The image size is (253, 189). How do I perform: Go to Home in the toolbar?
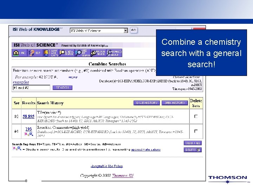(x=19, y=53)
